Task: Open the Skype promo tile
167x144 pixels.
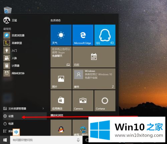Action: coord(61,57)
